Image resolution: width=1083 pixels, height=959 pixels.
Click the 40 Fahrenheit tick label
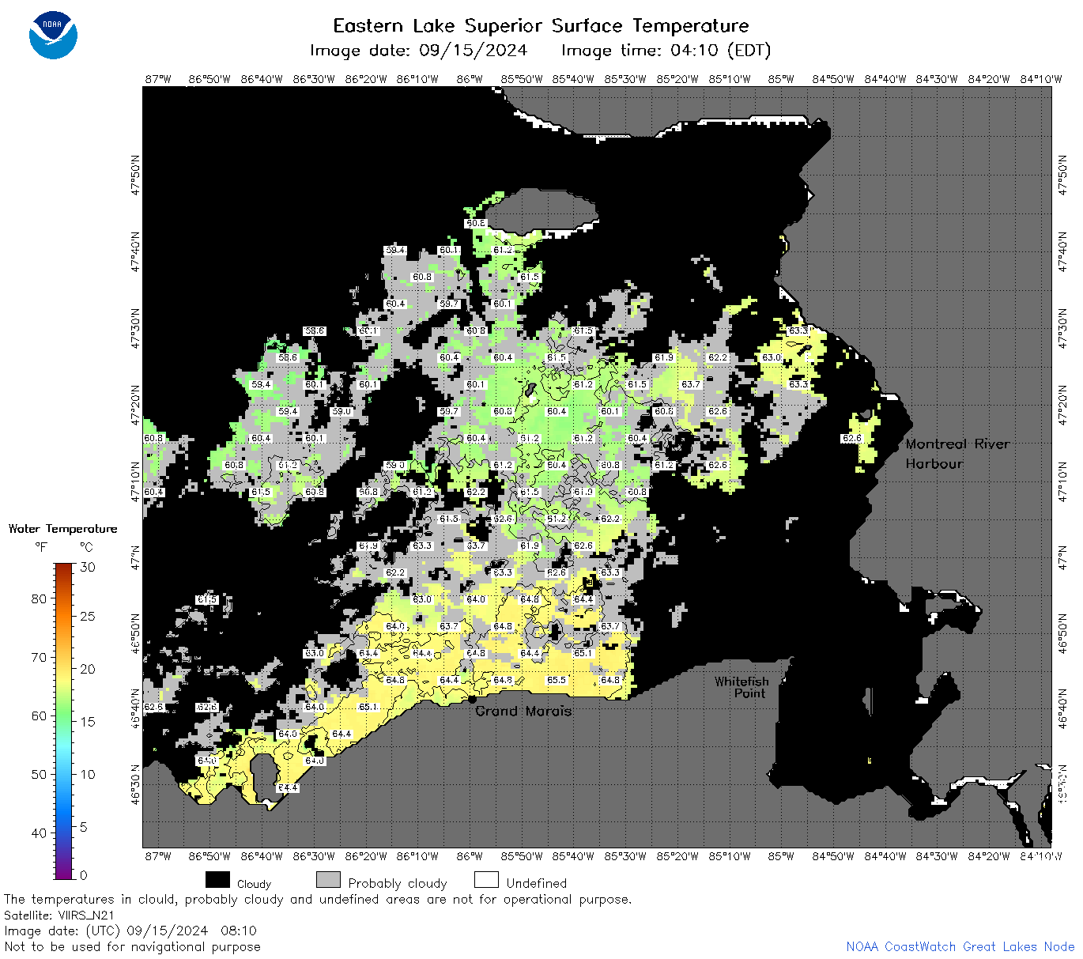tap(39, 833)
